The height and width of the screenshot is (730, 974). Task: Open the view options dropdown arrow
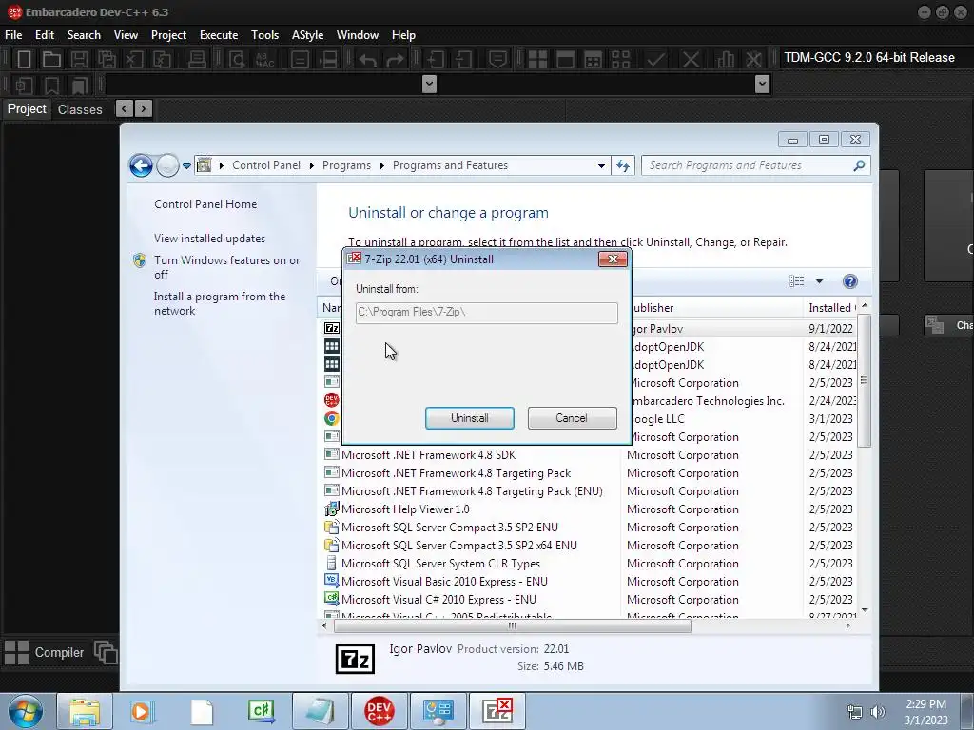(819, 281)
